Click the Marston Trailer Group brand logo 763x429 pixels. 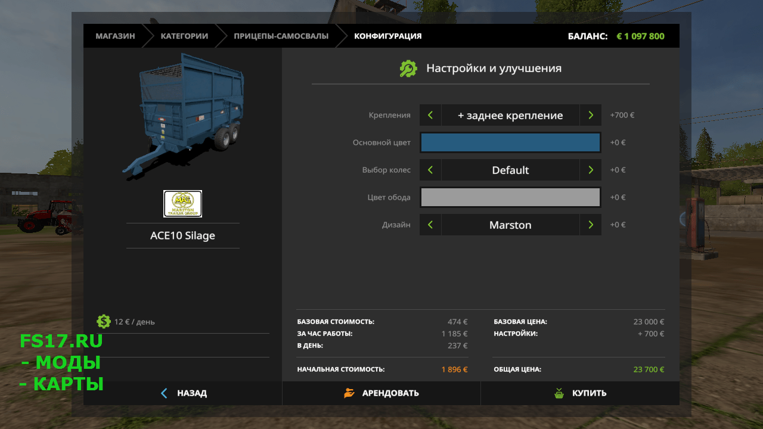[x=182, y=204]
